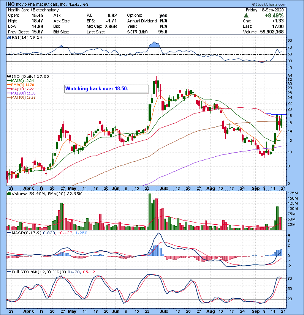Click the Friday 18-Sep-2020 date
This screenshot has width=304, height=315.
point(264,10)
